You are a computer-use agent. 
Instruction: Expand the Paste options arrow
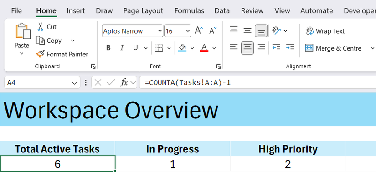21,53
